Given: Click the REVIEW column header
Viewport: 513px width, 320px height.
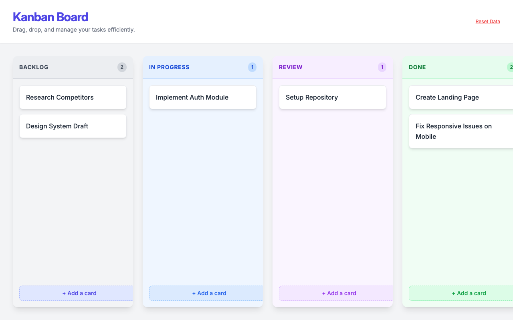Looking at the screenshot, I should coord(291,67).
